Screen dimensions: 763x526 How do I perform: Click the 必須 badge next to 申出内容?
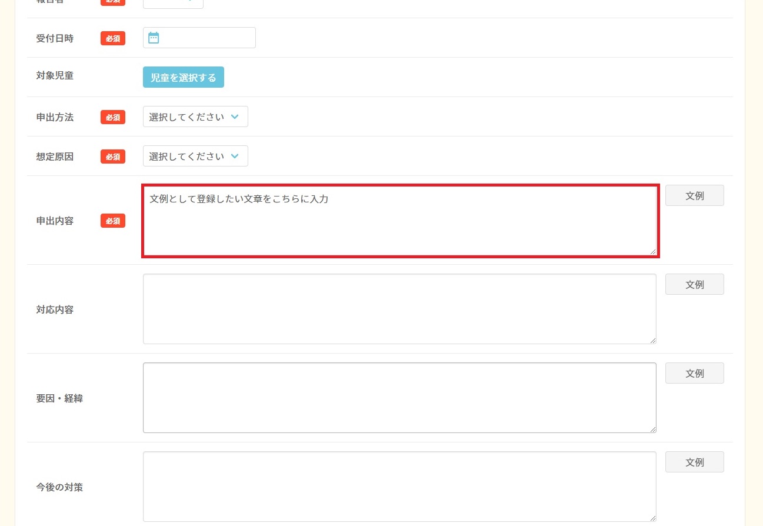113,221
